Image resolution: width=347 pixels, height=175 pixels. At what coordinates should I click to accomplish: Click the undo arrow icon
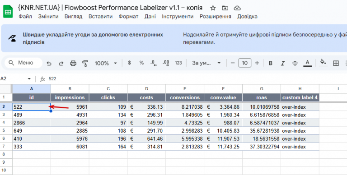pos(49,64)
